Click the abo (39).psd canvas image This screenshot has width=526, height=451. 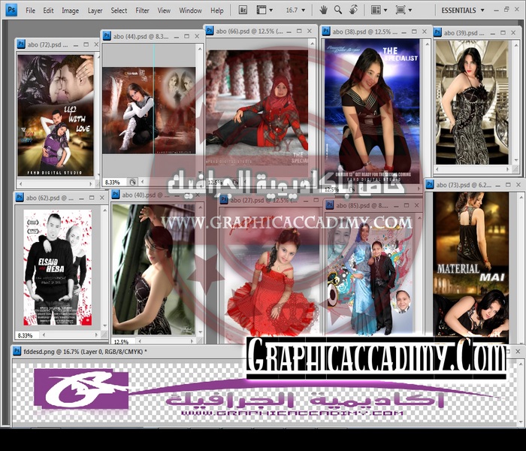click(x=471, y=101)
